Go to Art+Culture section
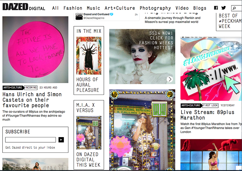The width and height of the screenshot is (242, 171). 120,8
